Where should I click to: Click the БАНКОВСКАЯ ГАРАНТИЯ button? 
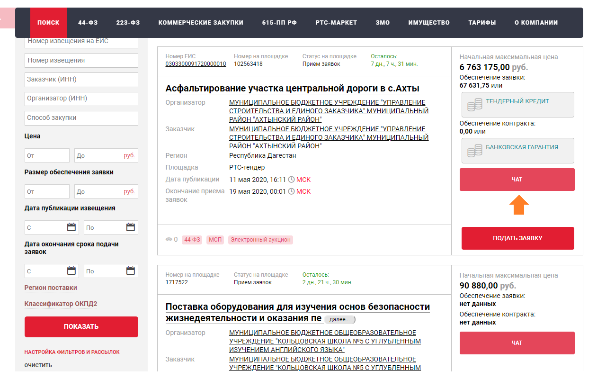pos(517,151)
